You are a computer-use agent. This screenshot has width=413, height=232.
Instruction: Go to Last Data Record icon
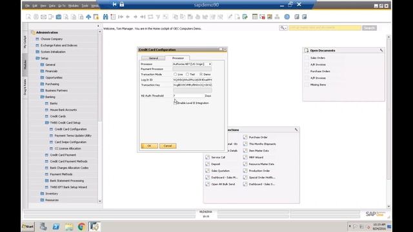point(143,17)
